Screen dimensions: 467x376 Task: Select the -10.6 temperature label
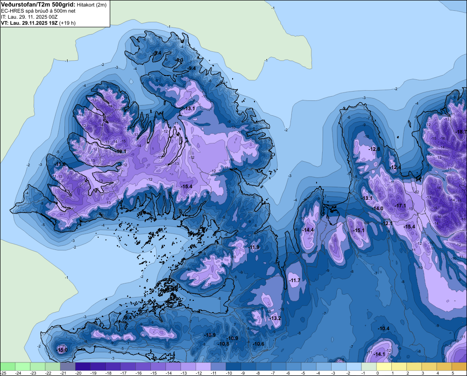coord(259,344)
